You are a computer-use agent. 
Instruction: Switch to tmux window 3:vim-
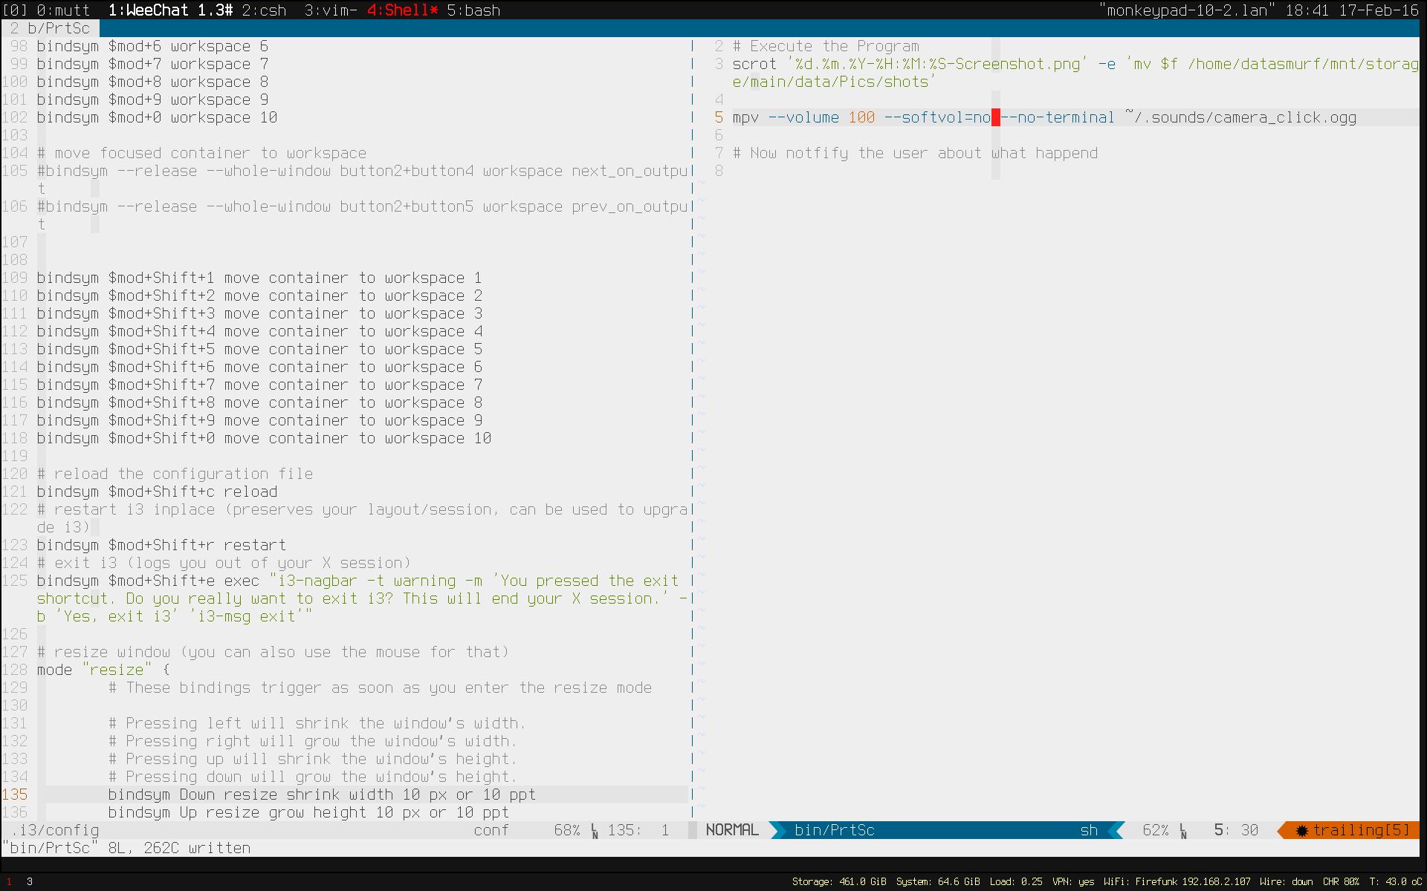[331, 10]
